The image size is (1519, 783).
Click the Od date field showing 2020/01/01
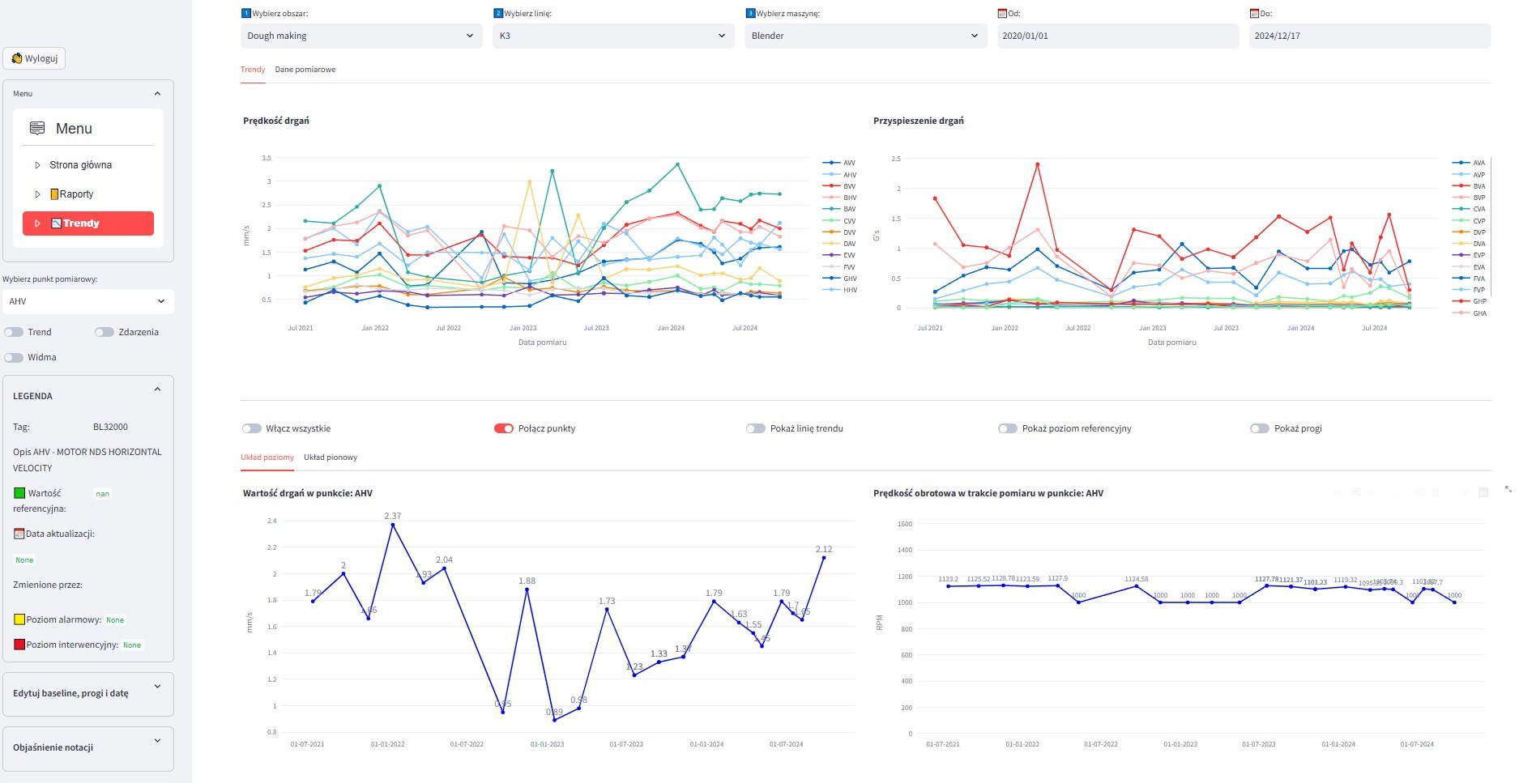[x=1117, y=36]
